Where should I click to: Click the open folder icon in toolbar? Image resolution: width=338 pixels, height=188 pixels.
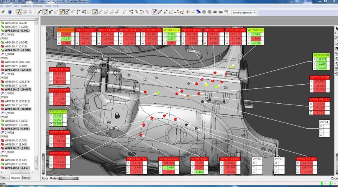point(3,12)
